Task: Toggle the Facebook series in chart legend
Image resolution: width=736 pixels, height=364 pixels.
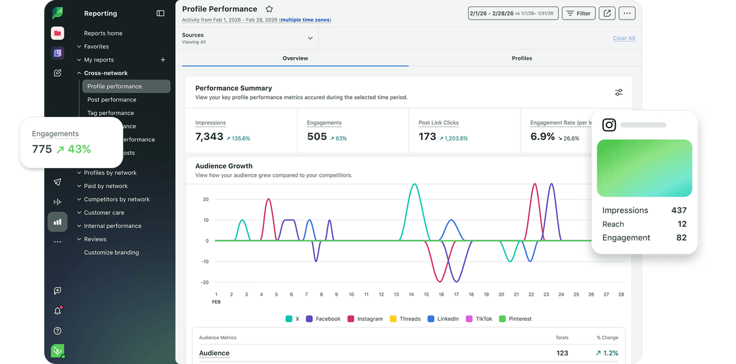Action: 323,319
